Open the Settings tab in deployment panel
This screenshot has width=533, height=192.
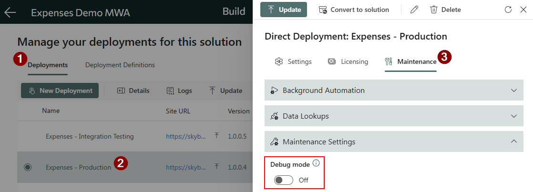[293, 61]
